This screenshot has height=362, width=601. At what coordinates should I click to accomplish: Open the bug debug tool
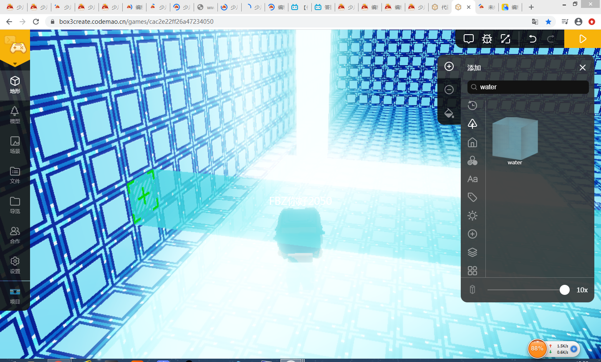tap(487, 39)
